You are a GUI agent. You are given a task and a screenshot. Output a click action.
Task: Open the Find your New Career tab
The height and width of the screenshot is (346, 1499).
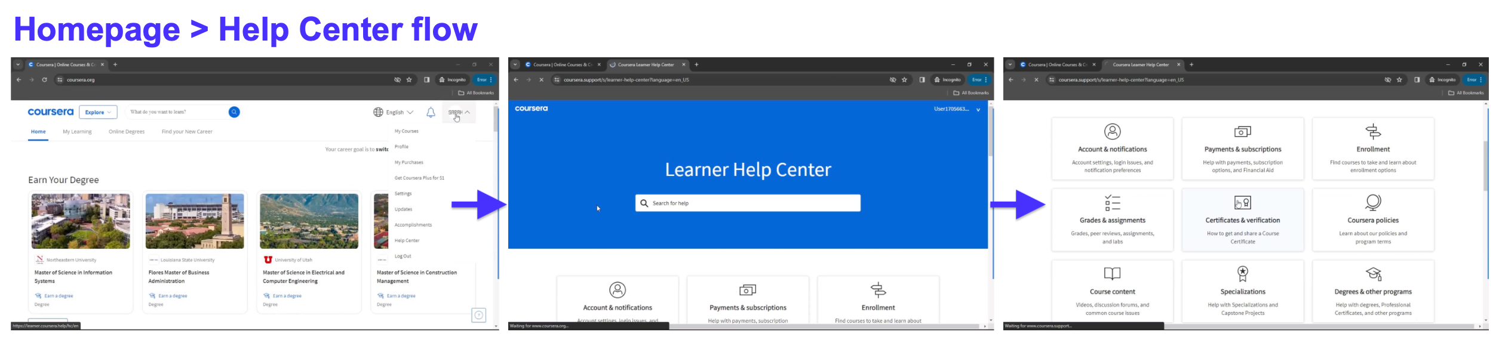click(x=187, y=132)
